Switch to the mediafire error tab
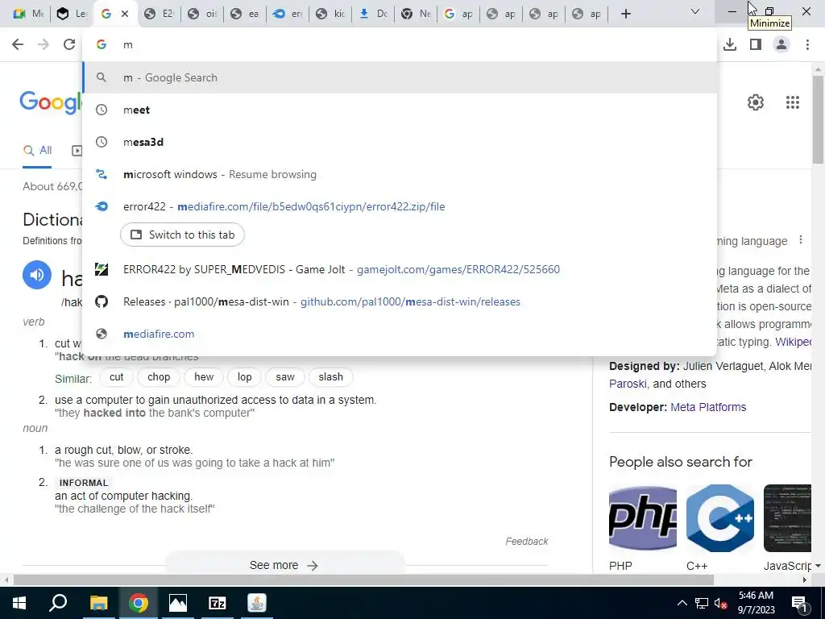 point(288,14)
